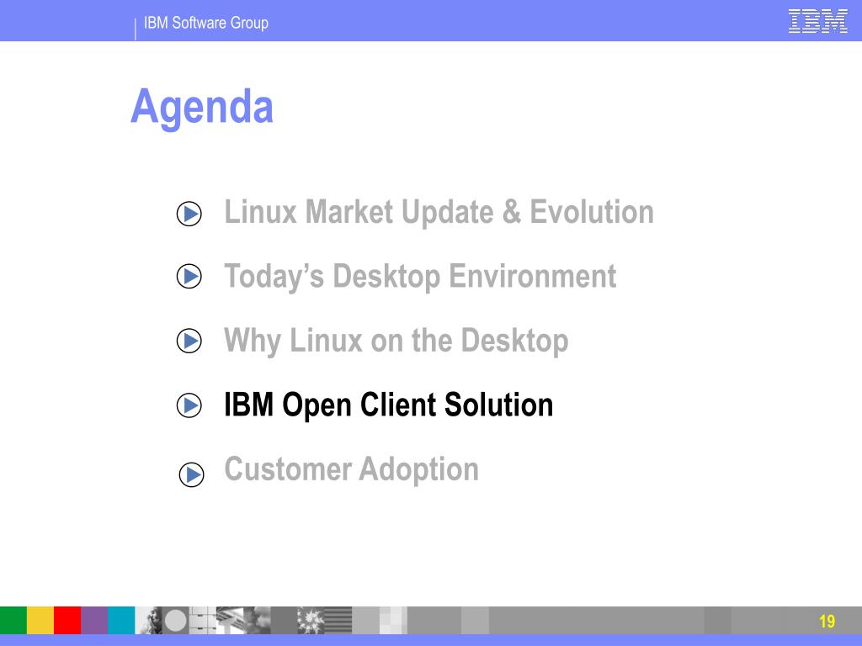The image size is (862, 646).
Task: Click the purple square in the footer strip
Action: coord(94,620)
